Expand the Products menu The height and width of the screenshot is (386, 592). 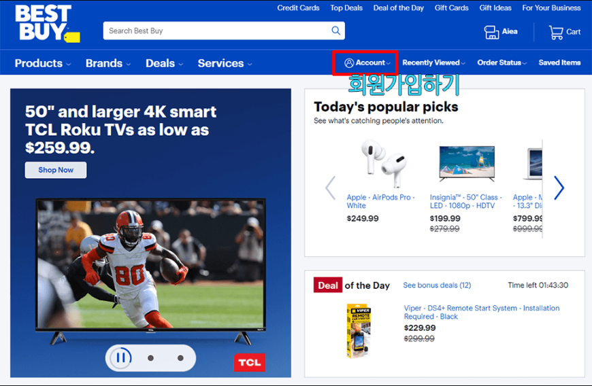click(x=43, y=63)
